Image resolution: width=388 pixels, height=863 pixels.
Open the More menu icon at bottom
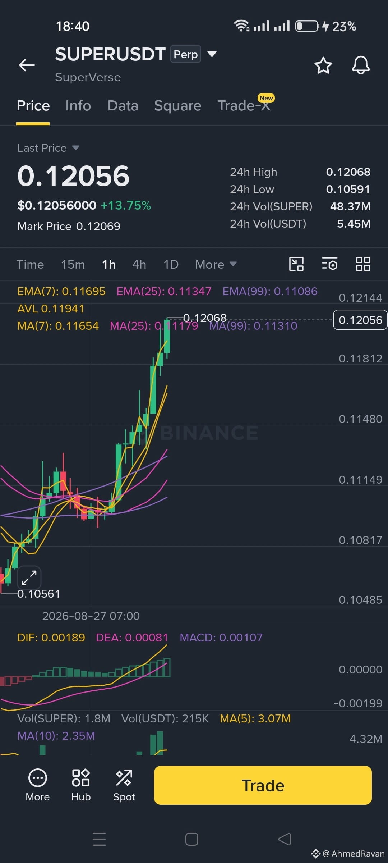pyautogui.click(x=38, y=785)
